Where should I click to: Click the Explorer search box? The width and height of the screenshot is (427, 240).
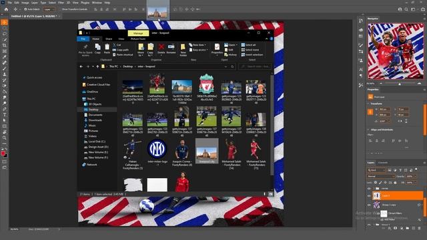pyautogui.click(x=255, y=67)
